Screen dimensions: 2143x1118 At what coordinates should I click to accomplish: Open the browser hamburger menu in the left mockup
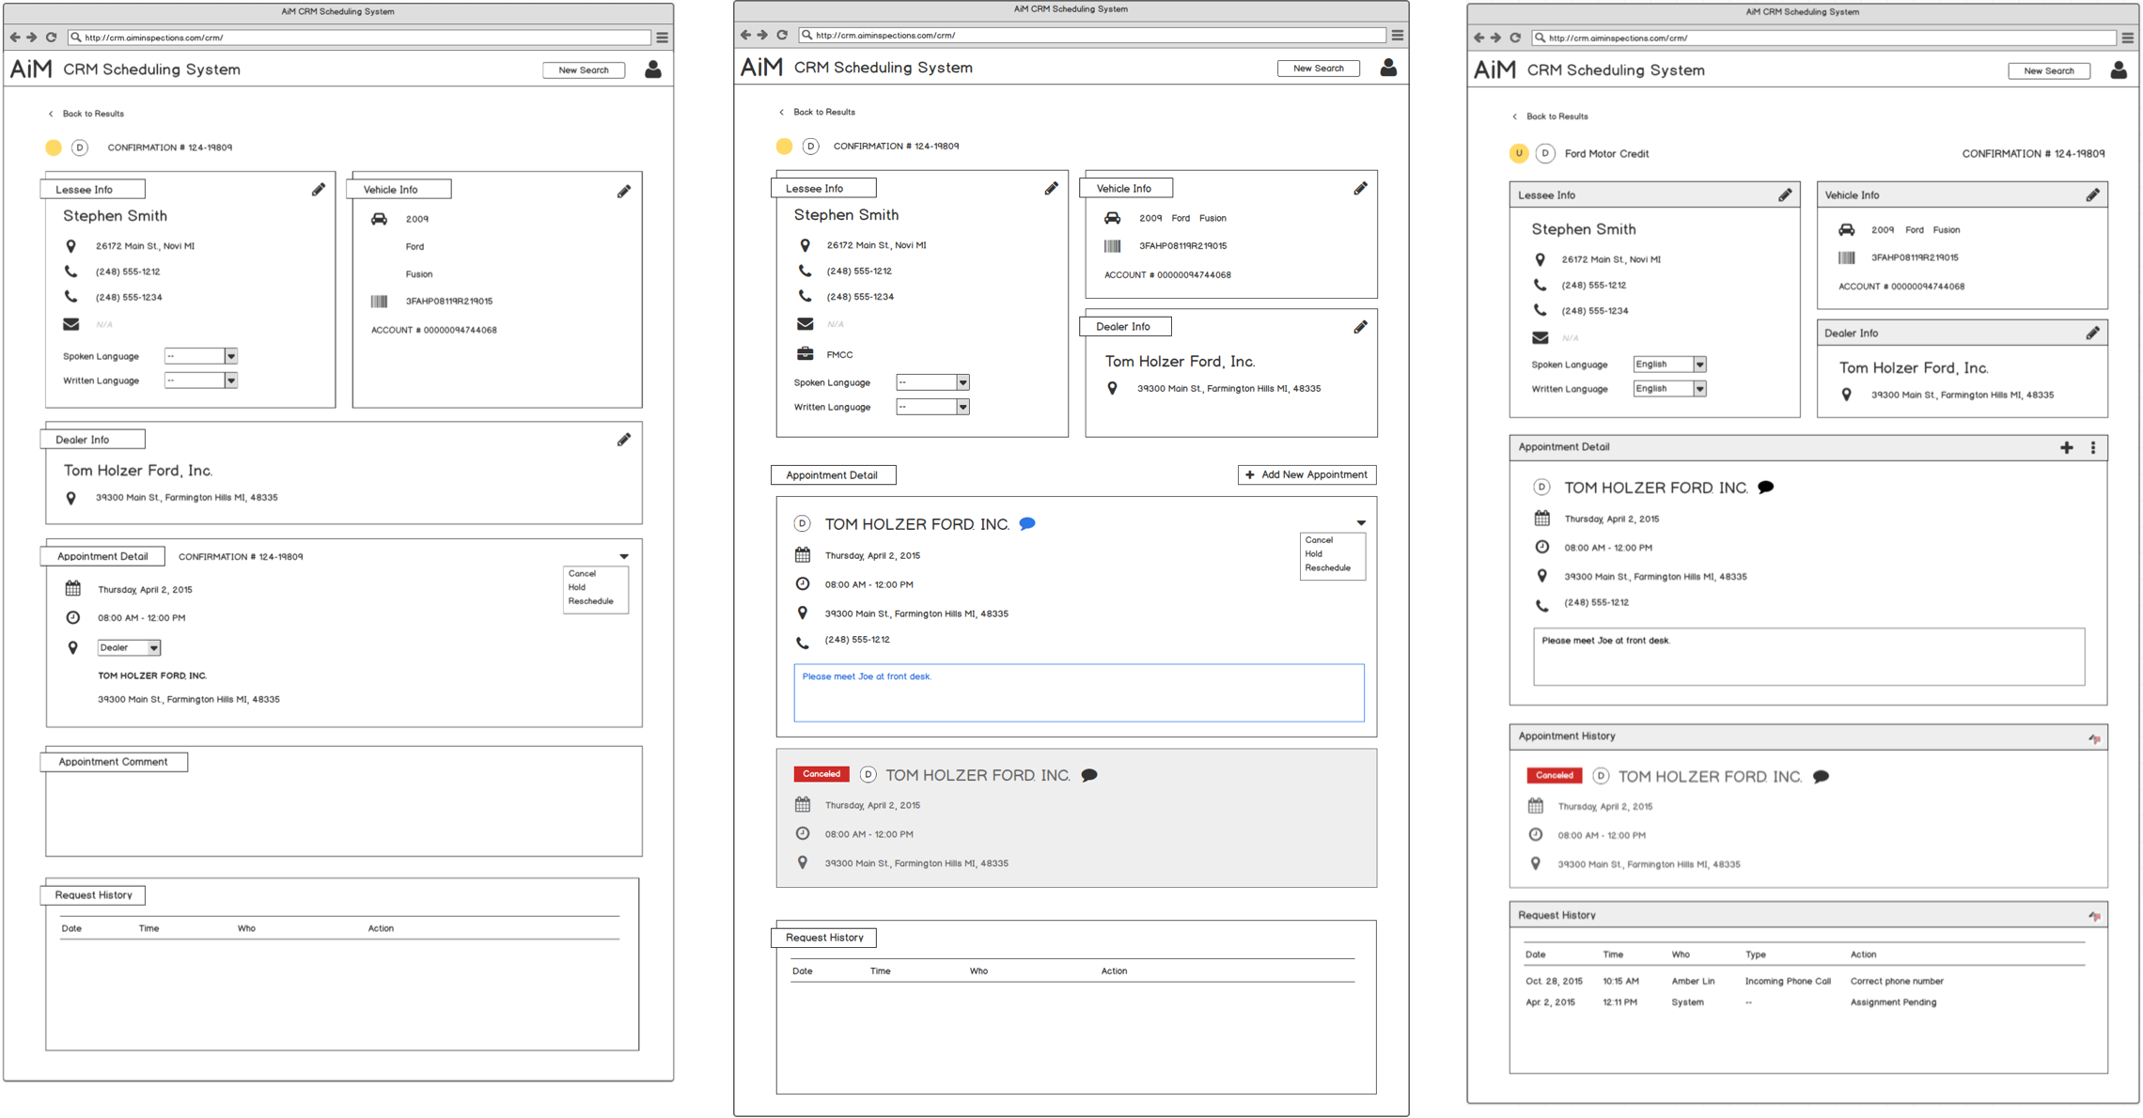[663, 38]
